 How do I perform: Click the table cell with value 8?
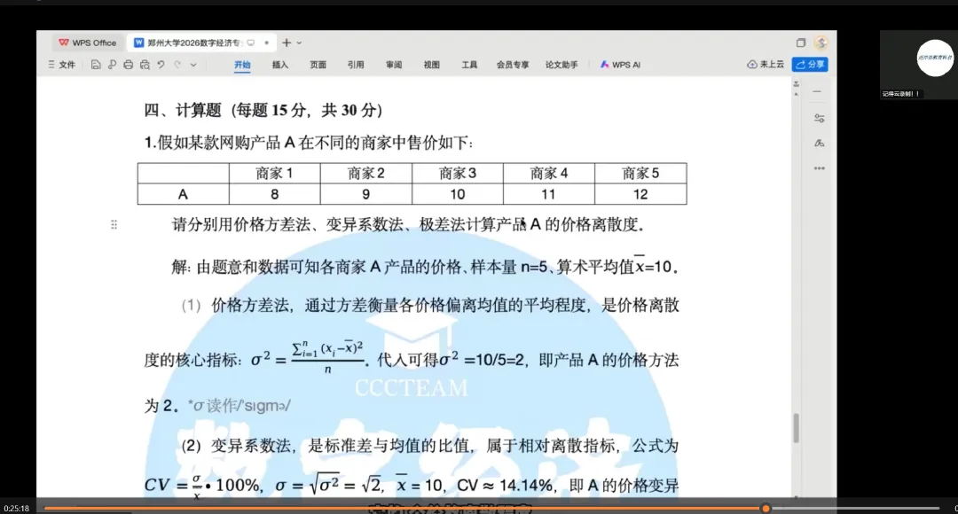tap(274, 194)
